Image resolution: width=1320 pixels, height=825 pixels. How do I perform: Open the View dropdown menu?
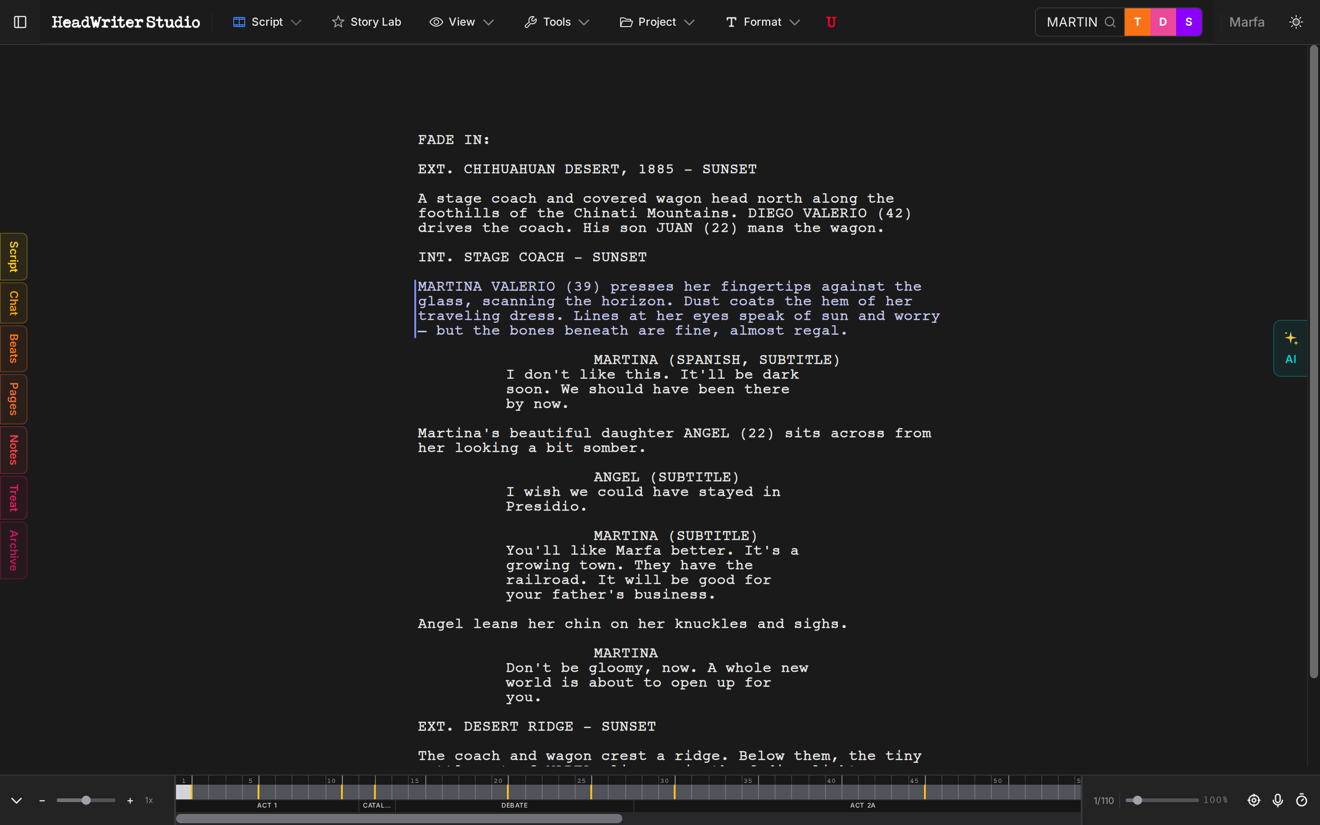pos(462,22)
